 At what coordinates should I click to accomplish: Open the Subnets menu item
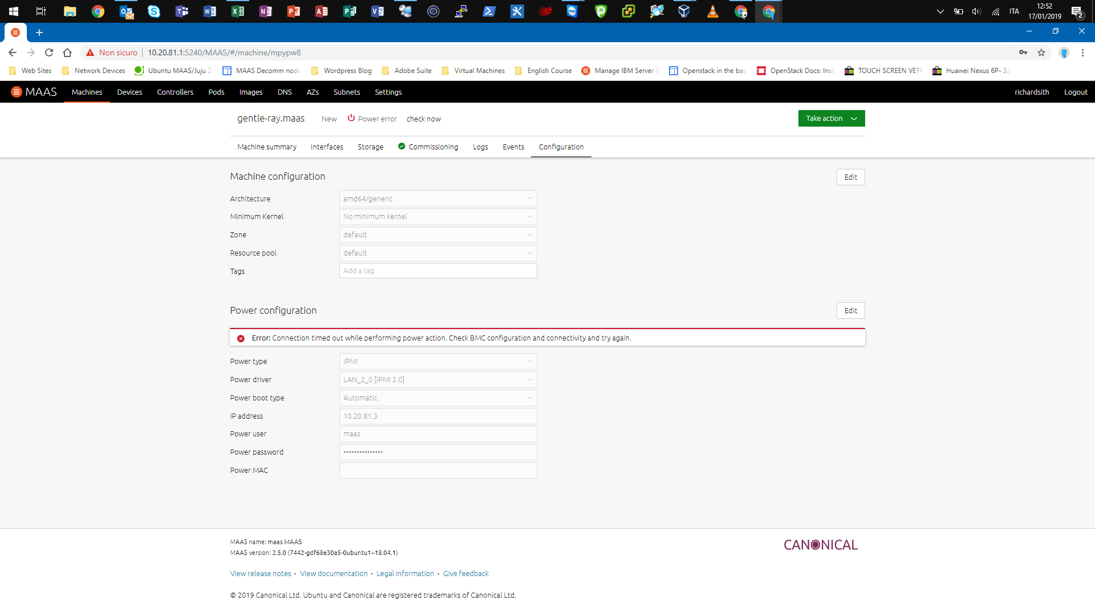tap(347, 92)
